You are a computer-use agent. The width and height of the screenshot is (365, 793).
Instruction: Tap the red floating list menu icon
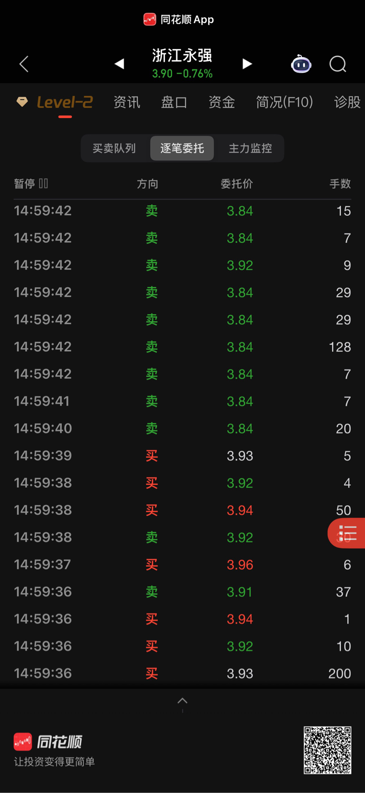coord(347,533)
